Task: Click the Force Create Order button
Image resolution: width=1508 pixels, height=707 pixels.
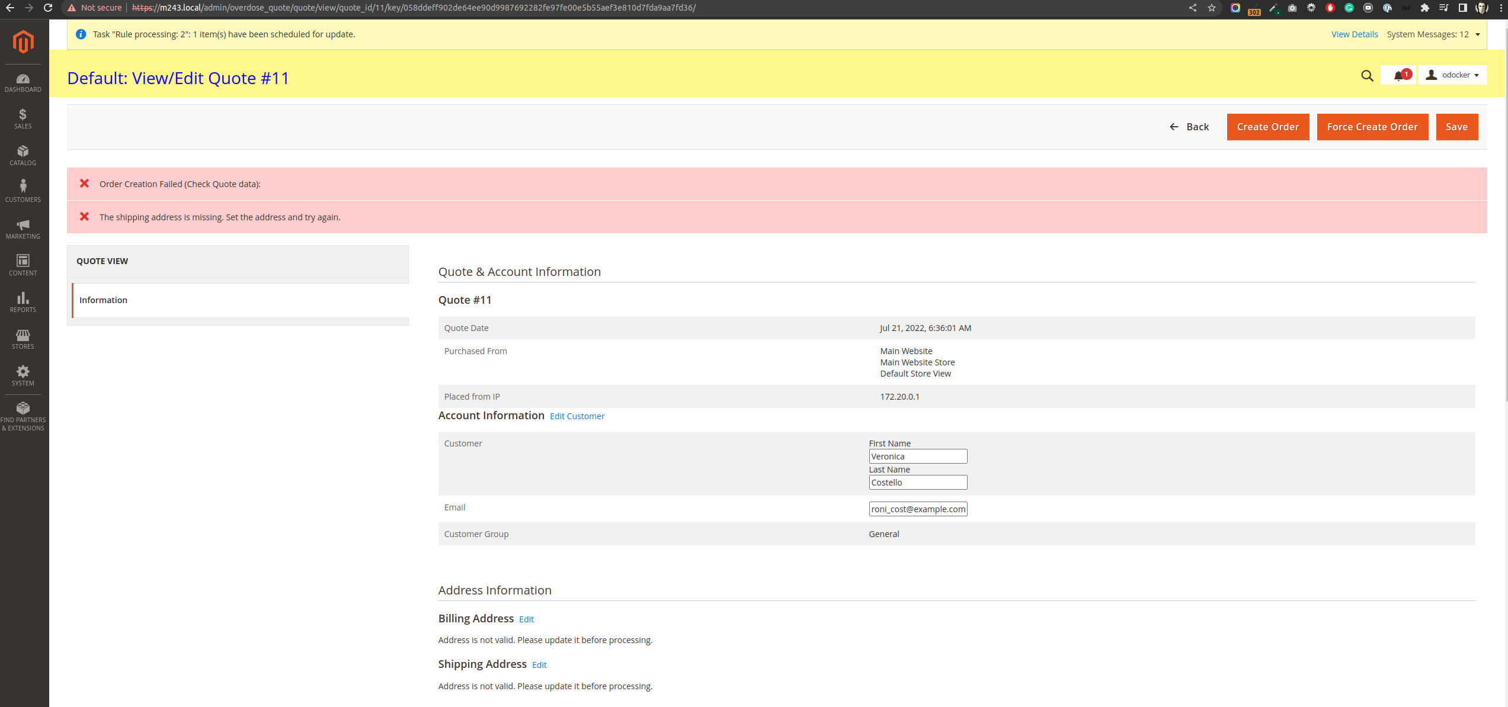Action: coord(1372,127)
